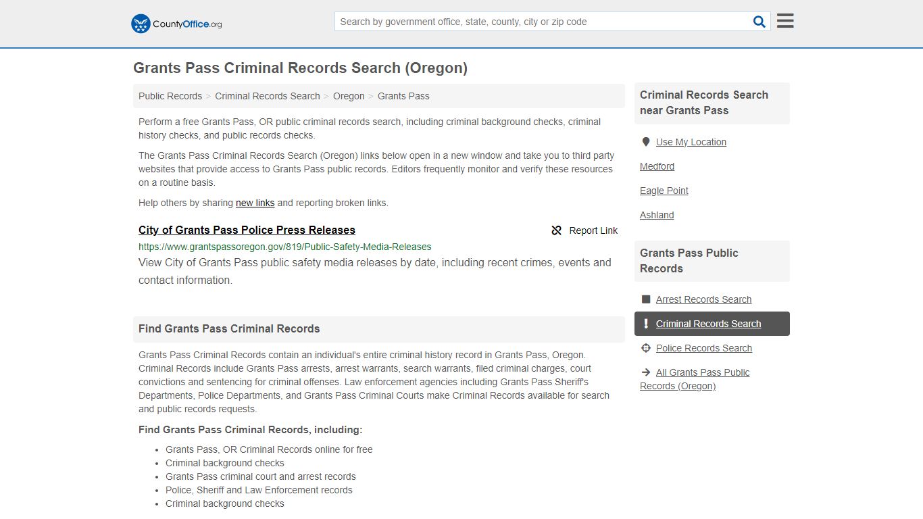Choose Use My Location
This screenshot has height=519, width=923.
click(691, 142)
